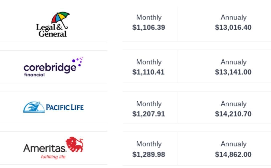
Task: Select the Legal & General monthly price $1,106.39
Action: pyautogui.click(x=149, y=27)
